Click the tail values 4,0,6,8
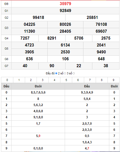Viewport: 120px width, 152px height. click(x=38, y=111)
